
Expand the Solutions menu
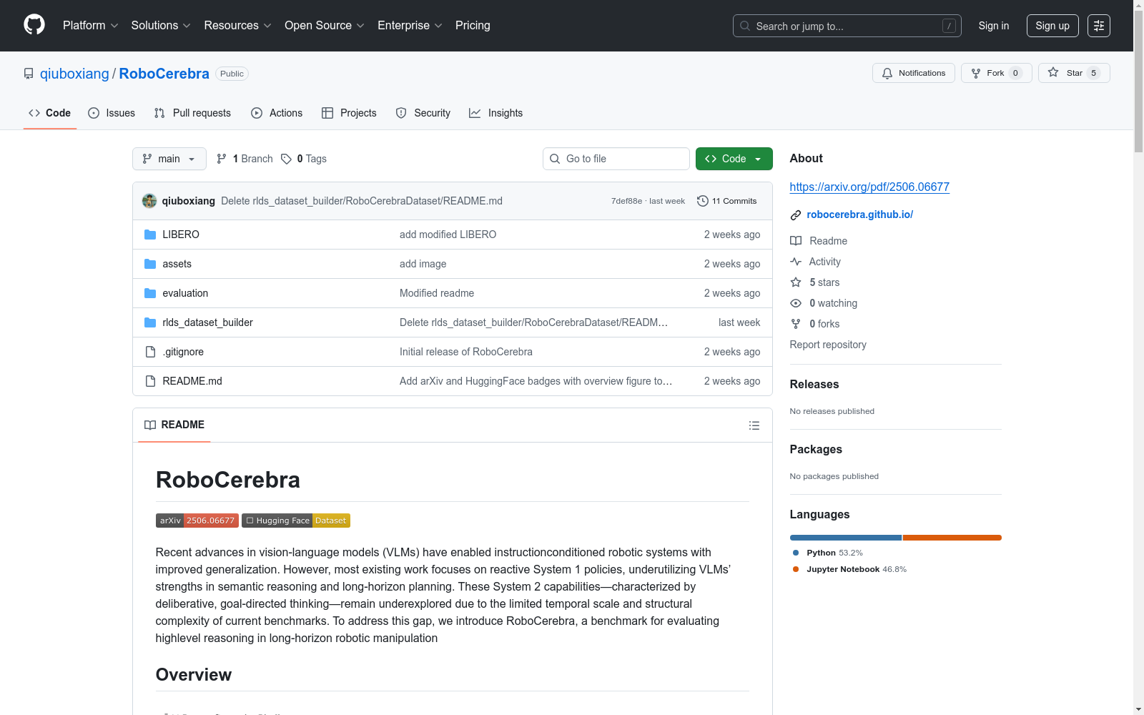point(161,26)
